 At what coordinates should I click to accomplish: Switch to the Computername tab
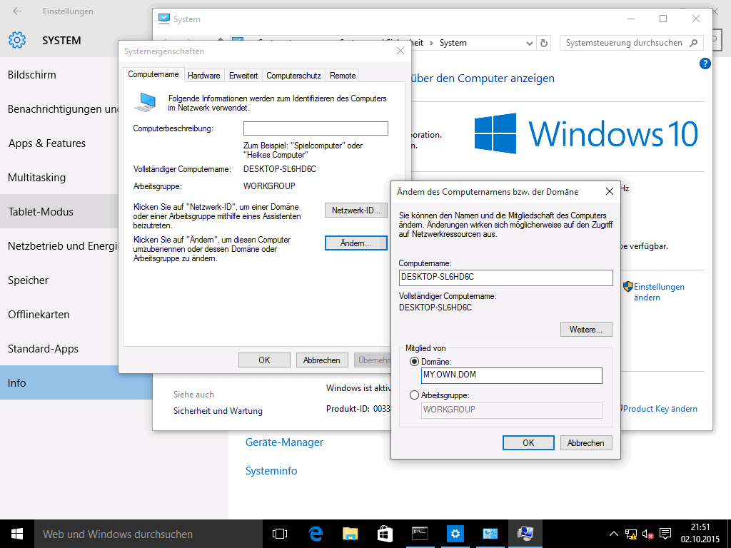pyautogui.click(x=153, y=74)
